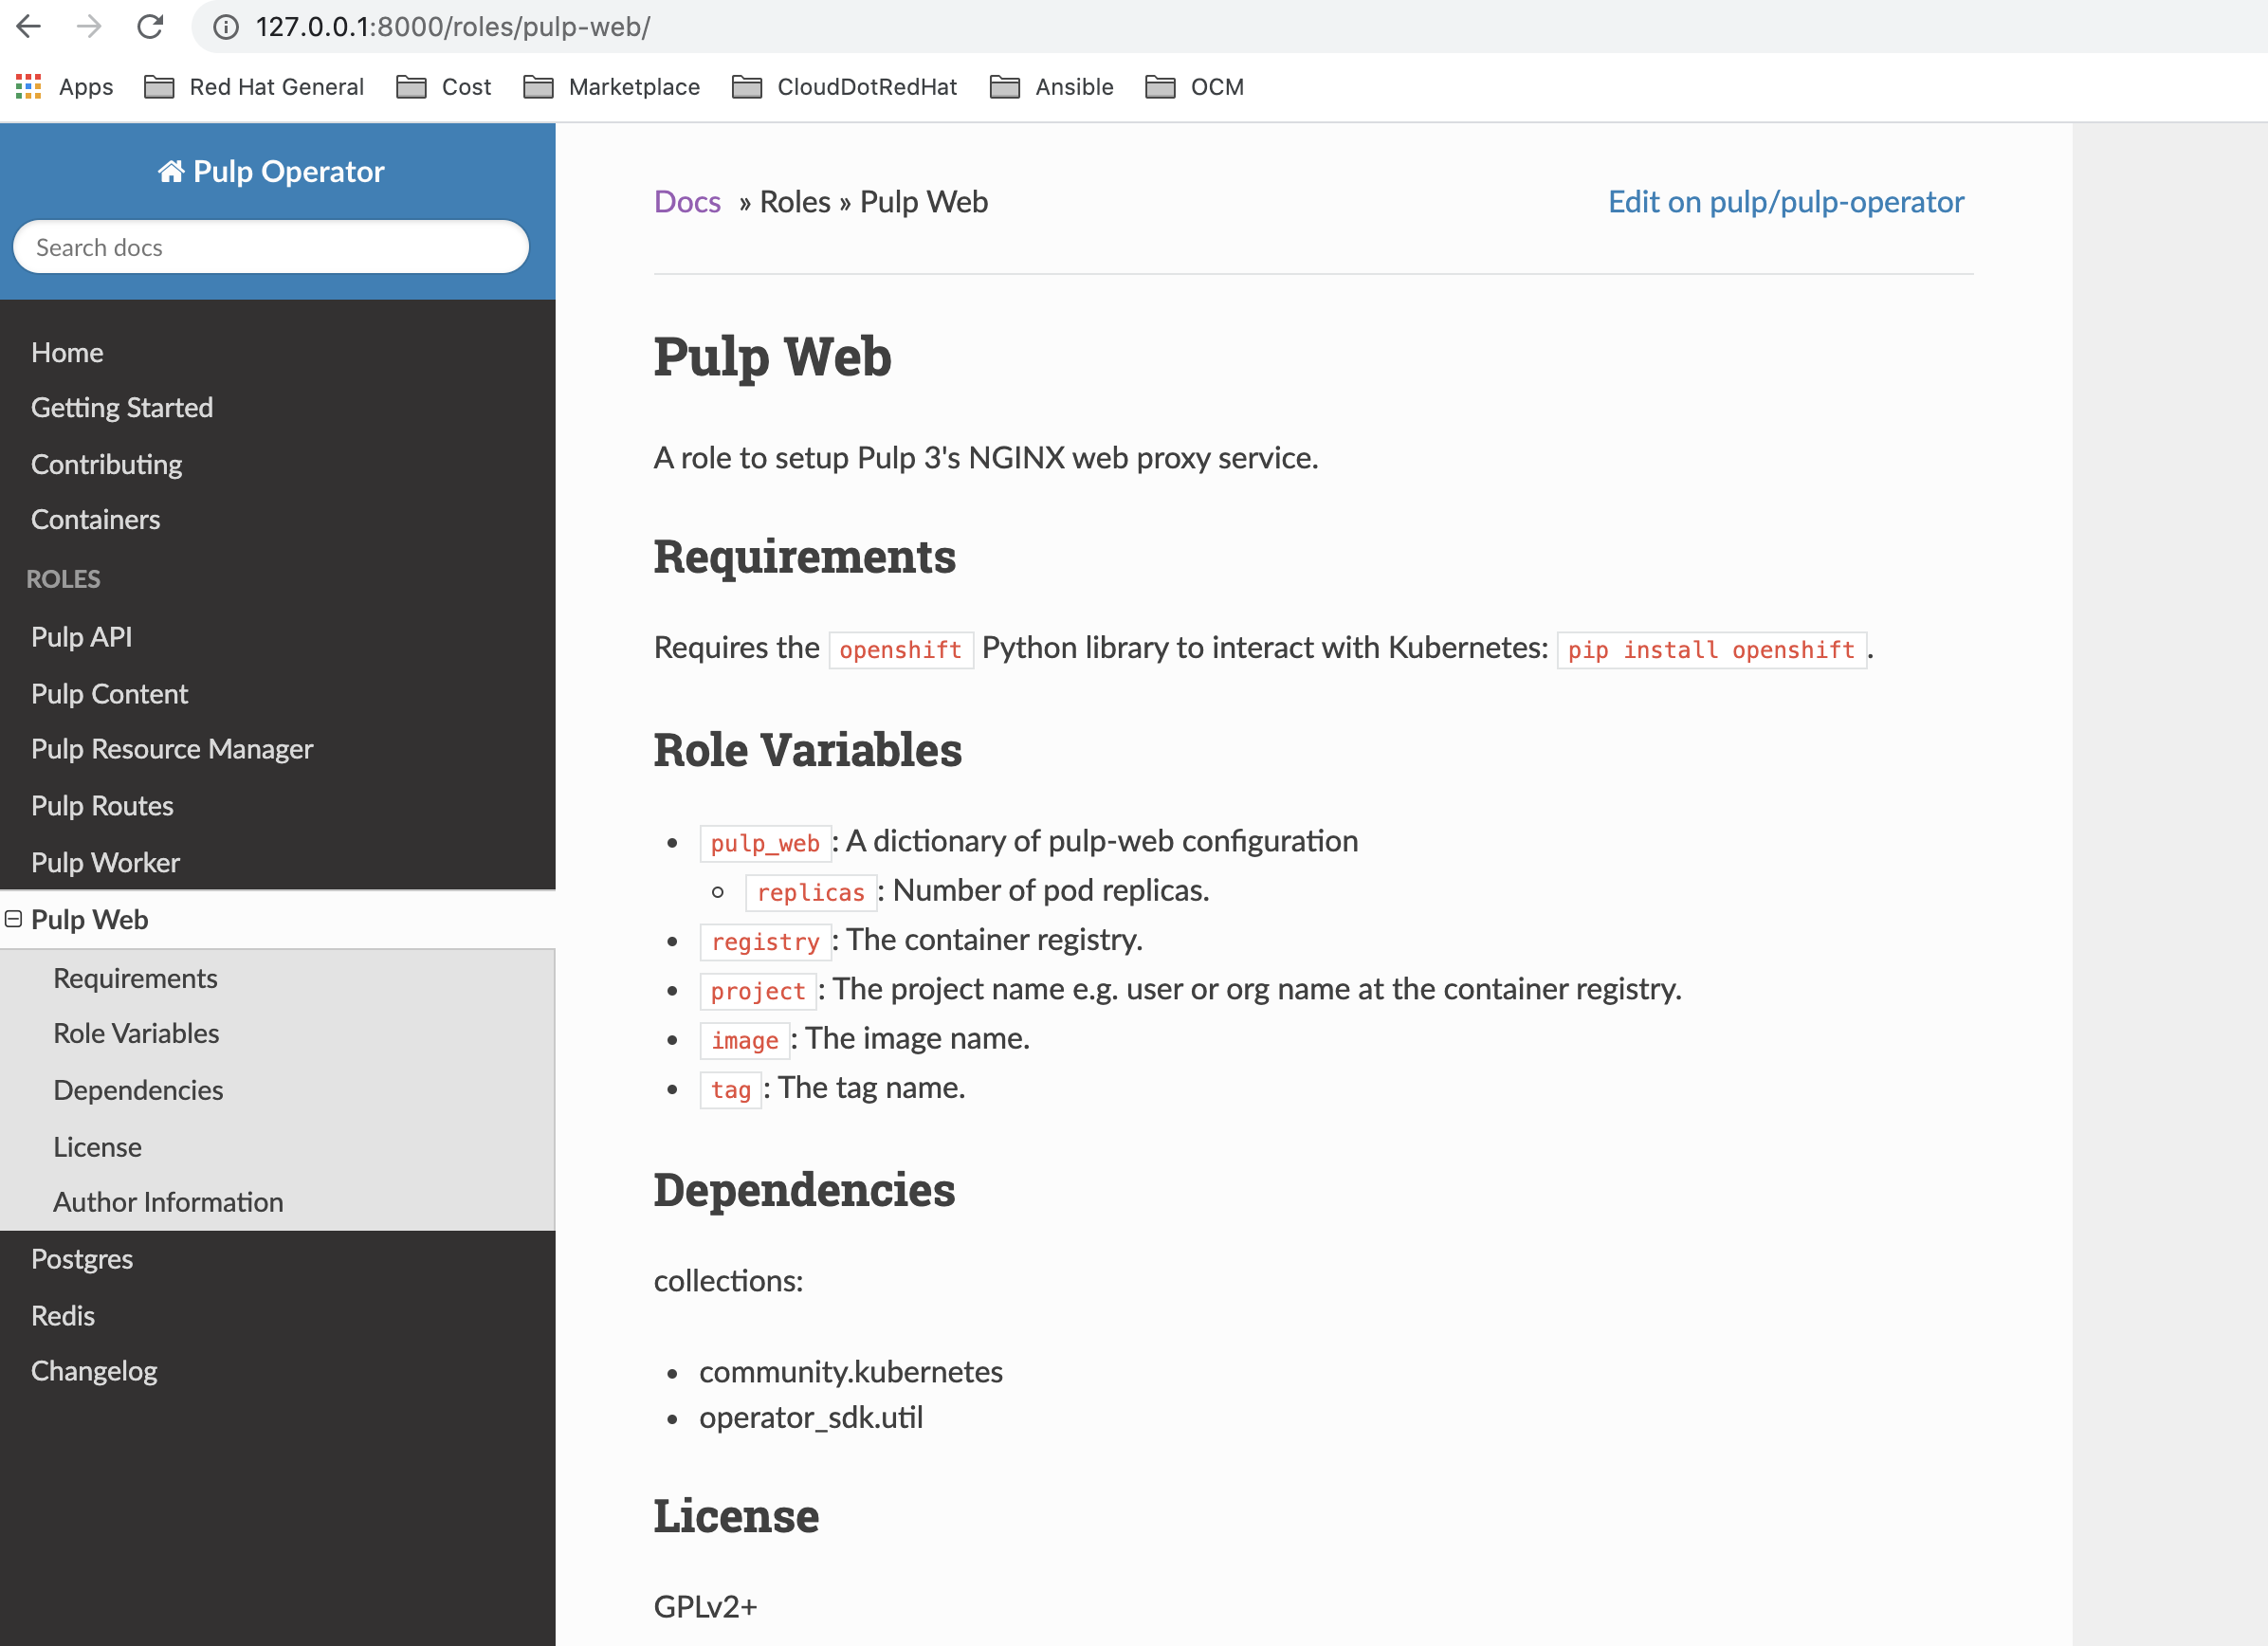Open the Pulp Content role page
Image resolution: width=2268 pixels, height=1646 pixels.
pyautogui.click(x=109, y=694)
